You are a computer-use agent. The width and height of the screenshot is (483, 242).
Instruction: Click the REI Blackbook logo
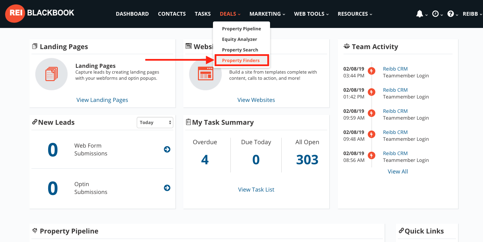40,14
